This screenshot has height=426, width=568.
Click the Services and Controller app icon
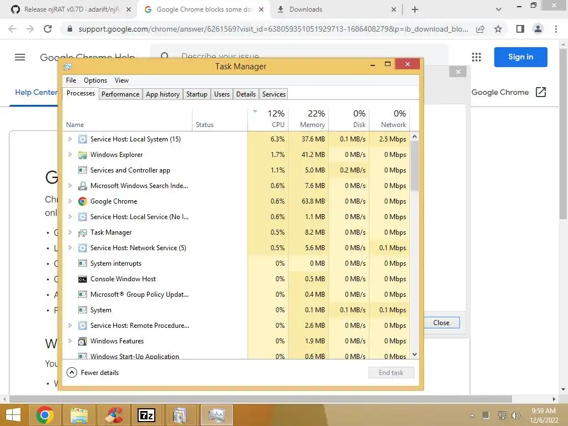click(x=83, y=170)
